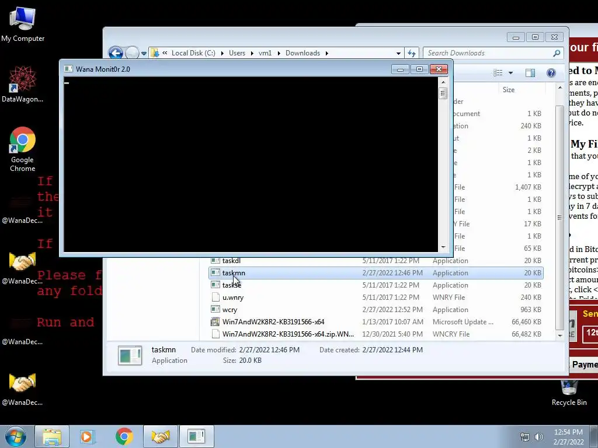
Task: Click the wcry file icon in the list
Action: click(x=215, y=309)
